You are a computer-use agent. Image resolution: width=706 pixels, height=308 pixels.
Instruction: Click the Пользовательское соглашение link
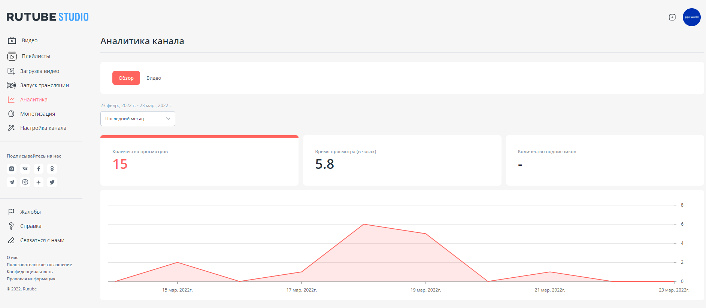pyautogui.click(x=39, y=265)
